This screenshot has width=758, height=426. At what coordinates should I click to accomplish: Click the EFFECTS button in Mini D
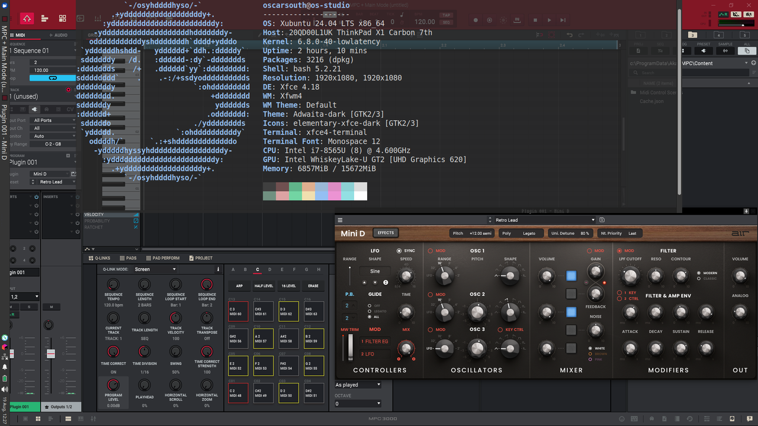(386, 233)
